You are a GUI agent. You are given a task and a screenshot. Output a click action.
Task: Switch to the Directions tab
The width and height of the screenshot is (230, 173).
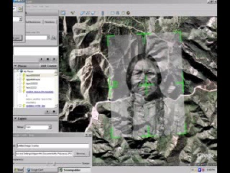pos(49,22)
